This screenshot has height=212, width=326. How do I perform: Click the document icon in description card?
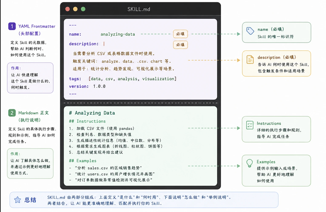[250, 59]
